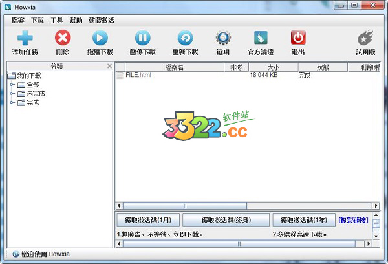Click the 18.044 KB size cell
The image size is (388, 264).
264,75
